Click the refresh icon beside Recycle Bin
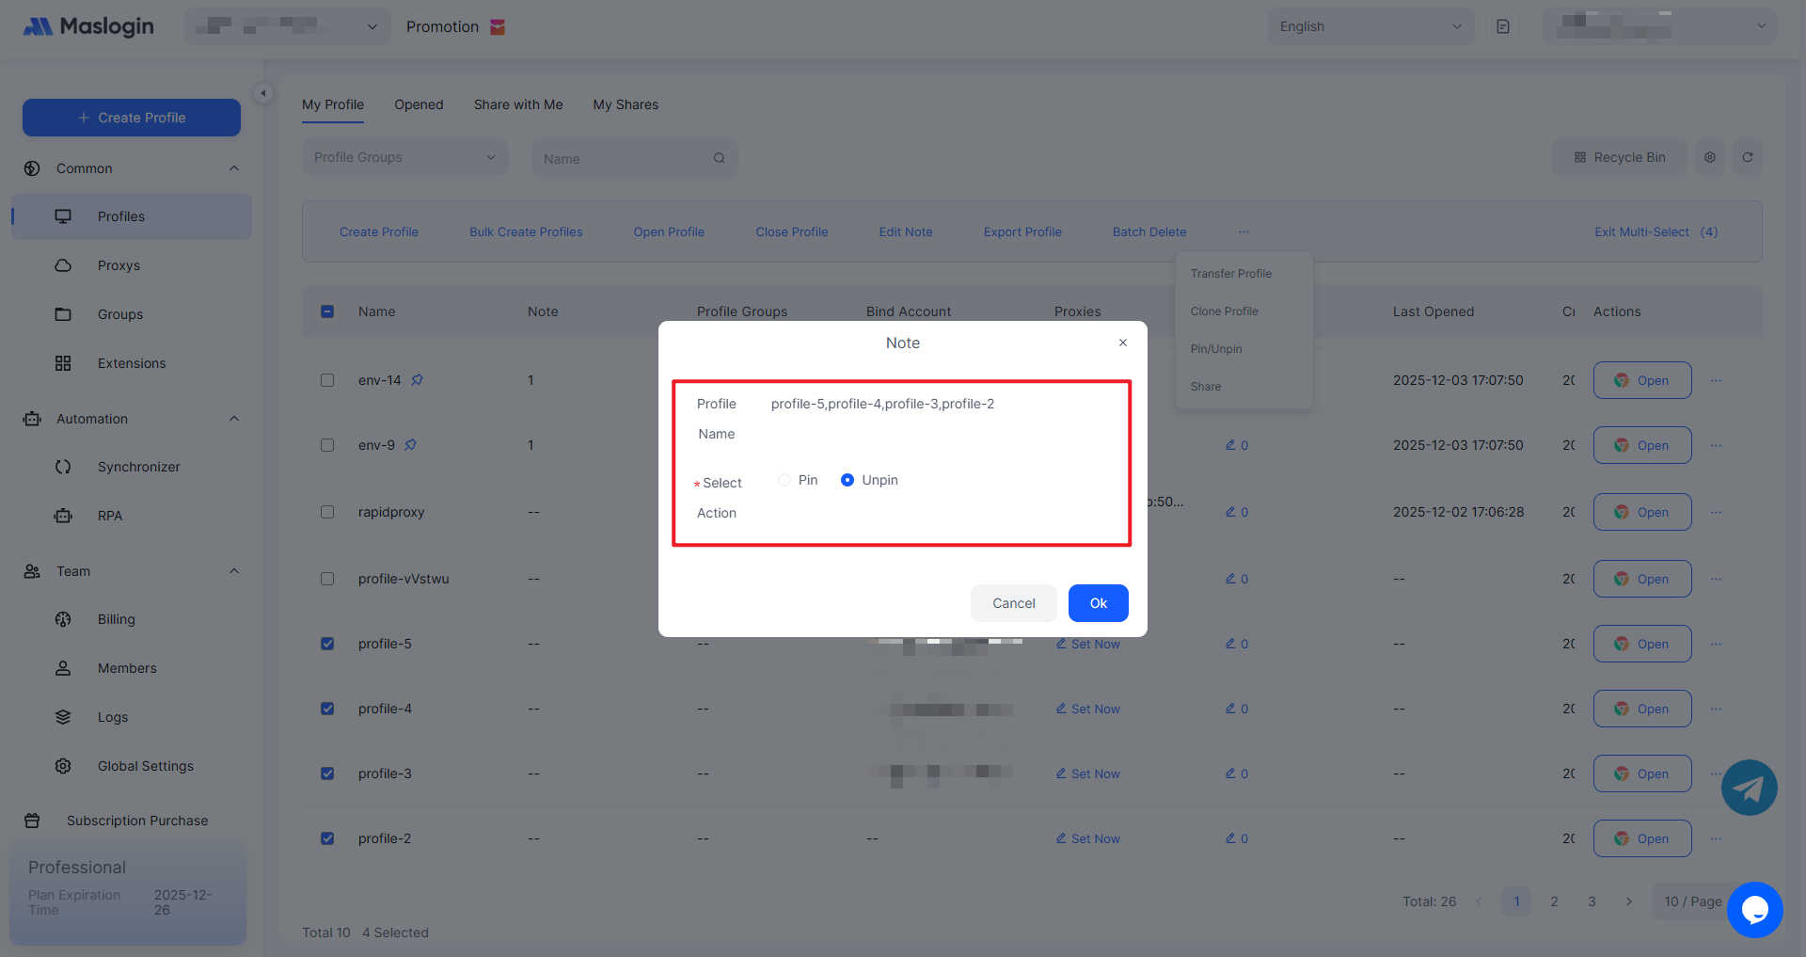This screenshot has width=1806, height=957. click(1747, 157)
